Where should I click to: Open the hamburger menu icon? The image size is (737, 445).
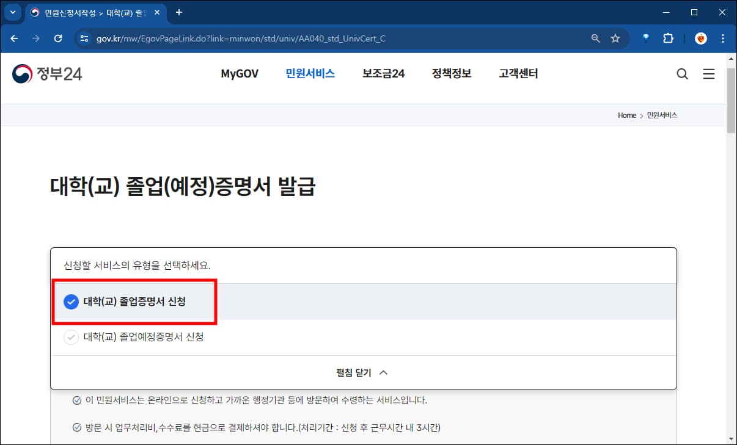708,73
